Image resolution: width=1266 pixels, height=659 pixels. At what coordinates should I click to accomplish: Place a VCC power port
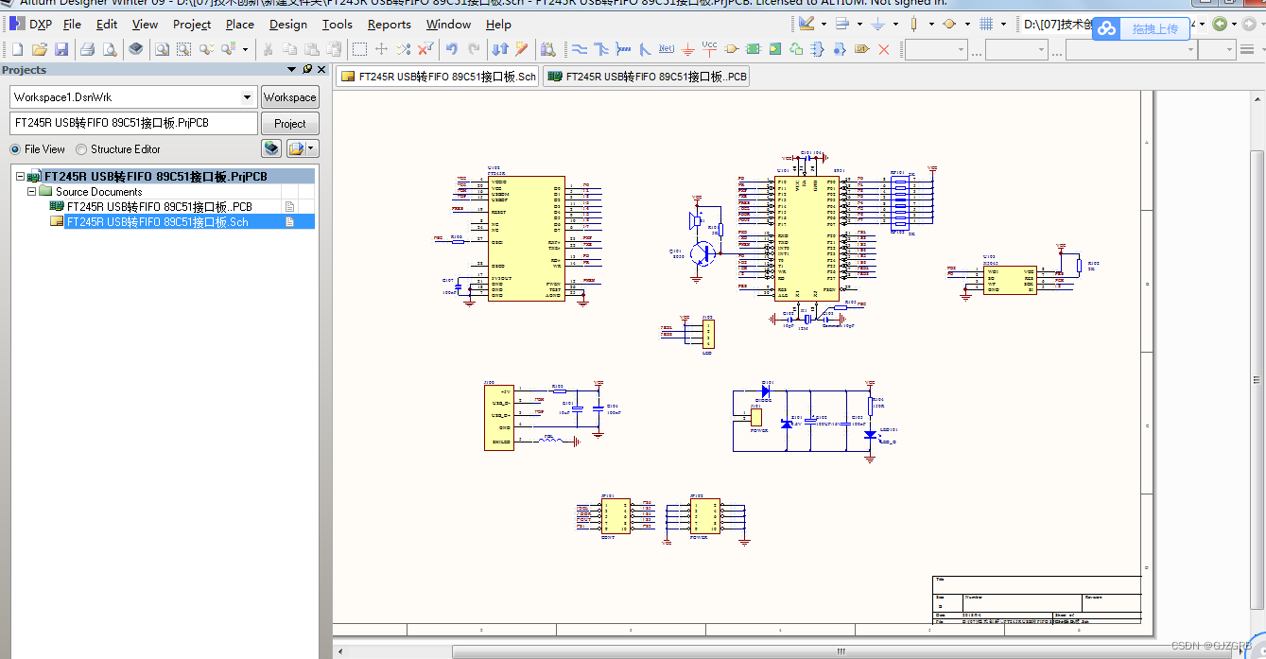click(x=709, y=48)
